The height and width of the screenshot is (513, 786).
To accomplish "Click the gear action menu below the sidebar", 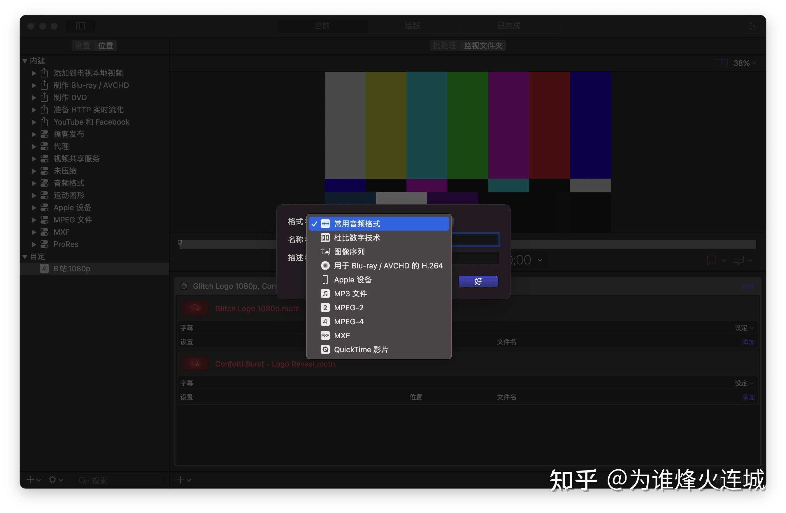I will [53, 480].
